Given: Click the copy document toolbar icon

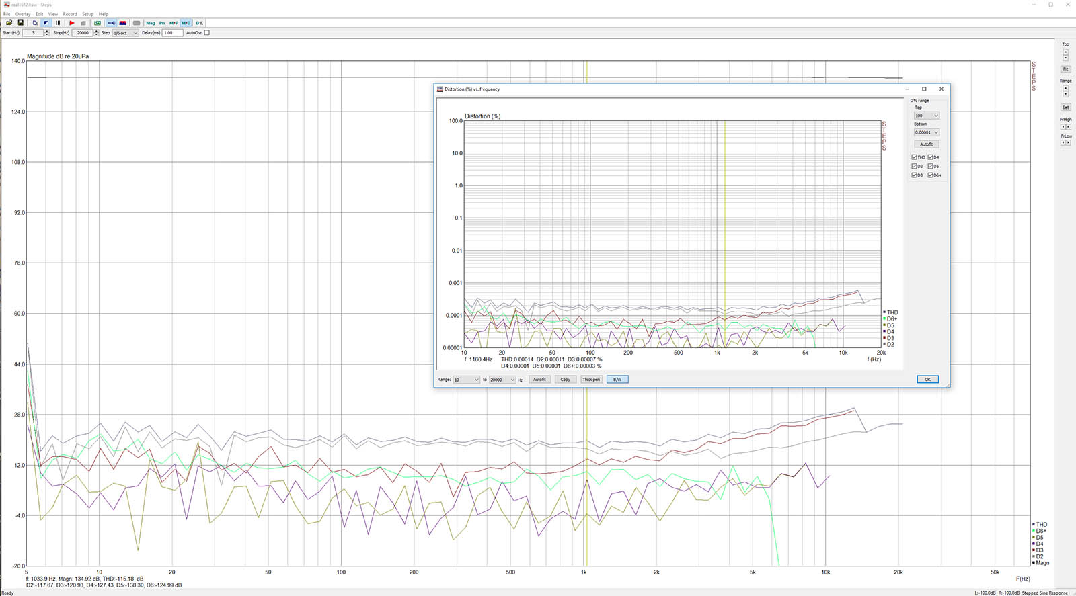Looking at the screenshot, I should pos(35,23).
